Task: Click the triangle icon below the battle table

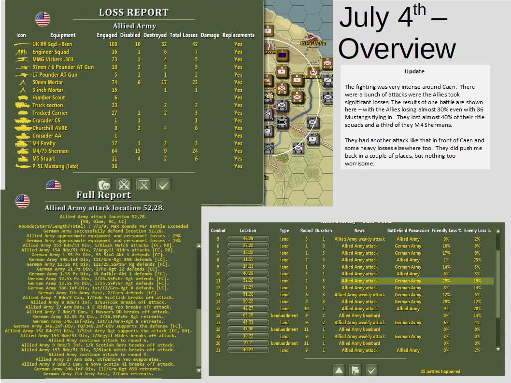Action: click(x=339, y=370)
